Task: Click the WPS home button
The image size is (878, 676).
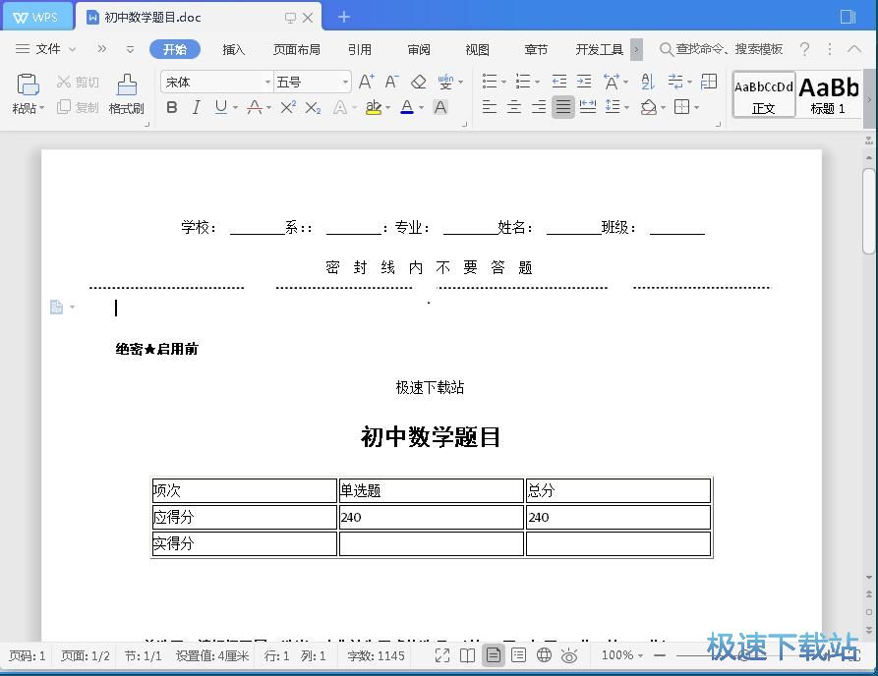Action: 36,17
